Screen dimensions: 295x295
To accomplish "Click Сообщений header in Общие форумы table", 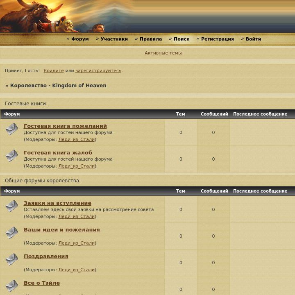I will point(214,191).
